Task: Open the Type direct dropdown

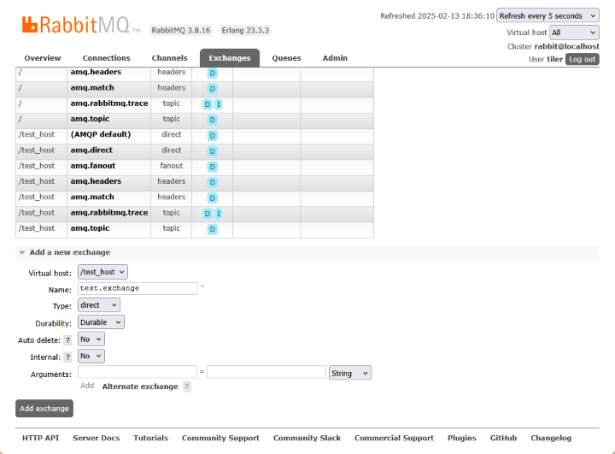Action: [99, 305]
